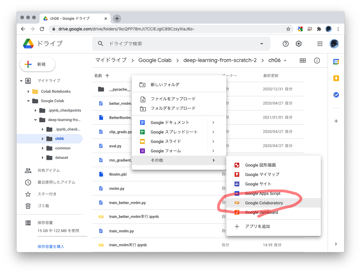Select Google スライド menu item
This screenshot has height=274, width=361.
[x=179, y=141]
